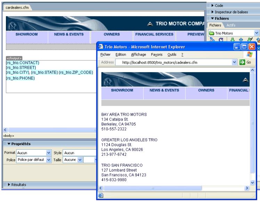Click the browser horizontal scrollbar right arrow
This screenshot has height=201, width=260.
click(247, 188)
